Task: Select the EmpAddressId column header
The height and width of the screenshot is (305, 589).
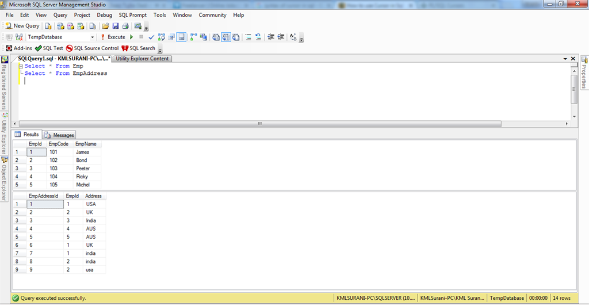Action: coord(45,196)
